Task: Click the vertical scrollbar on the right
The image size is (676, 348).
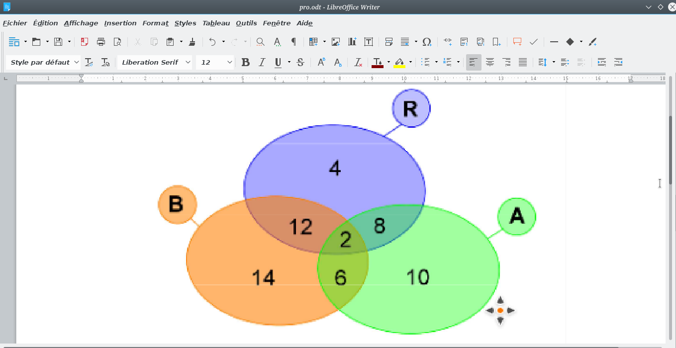Action: [671, 149]
